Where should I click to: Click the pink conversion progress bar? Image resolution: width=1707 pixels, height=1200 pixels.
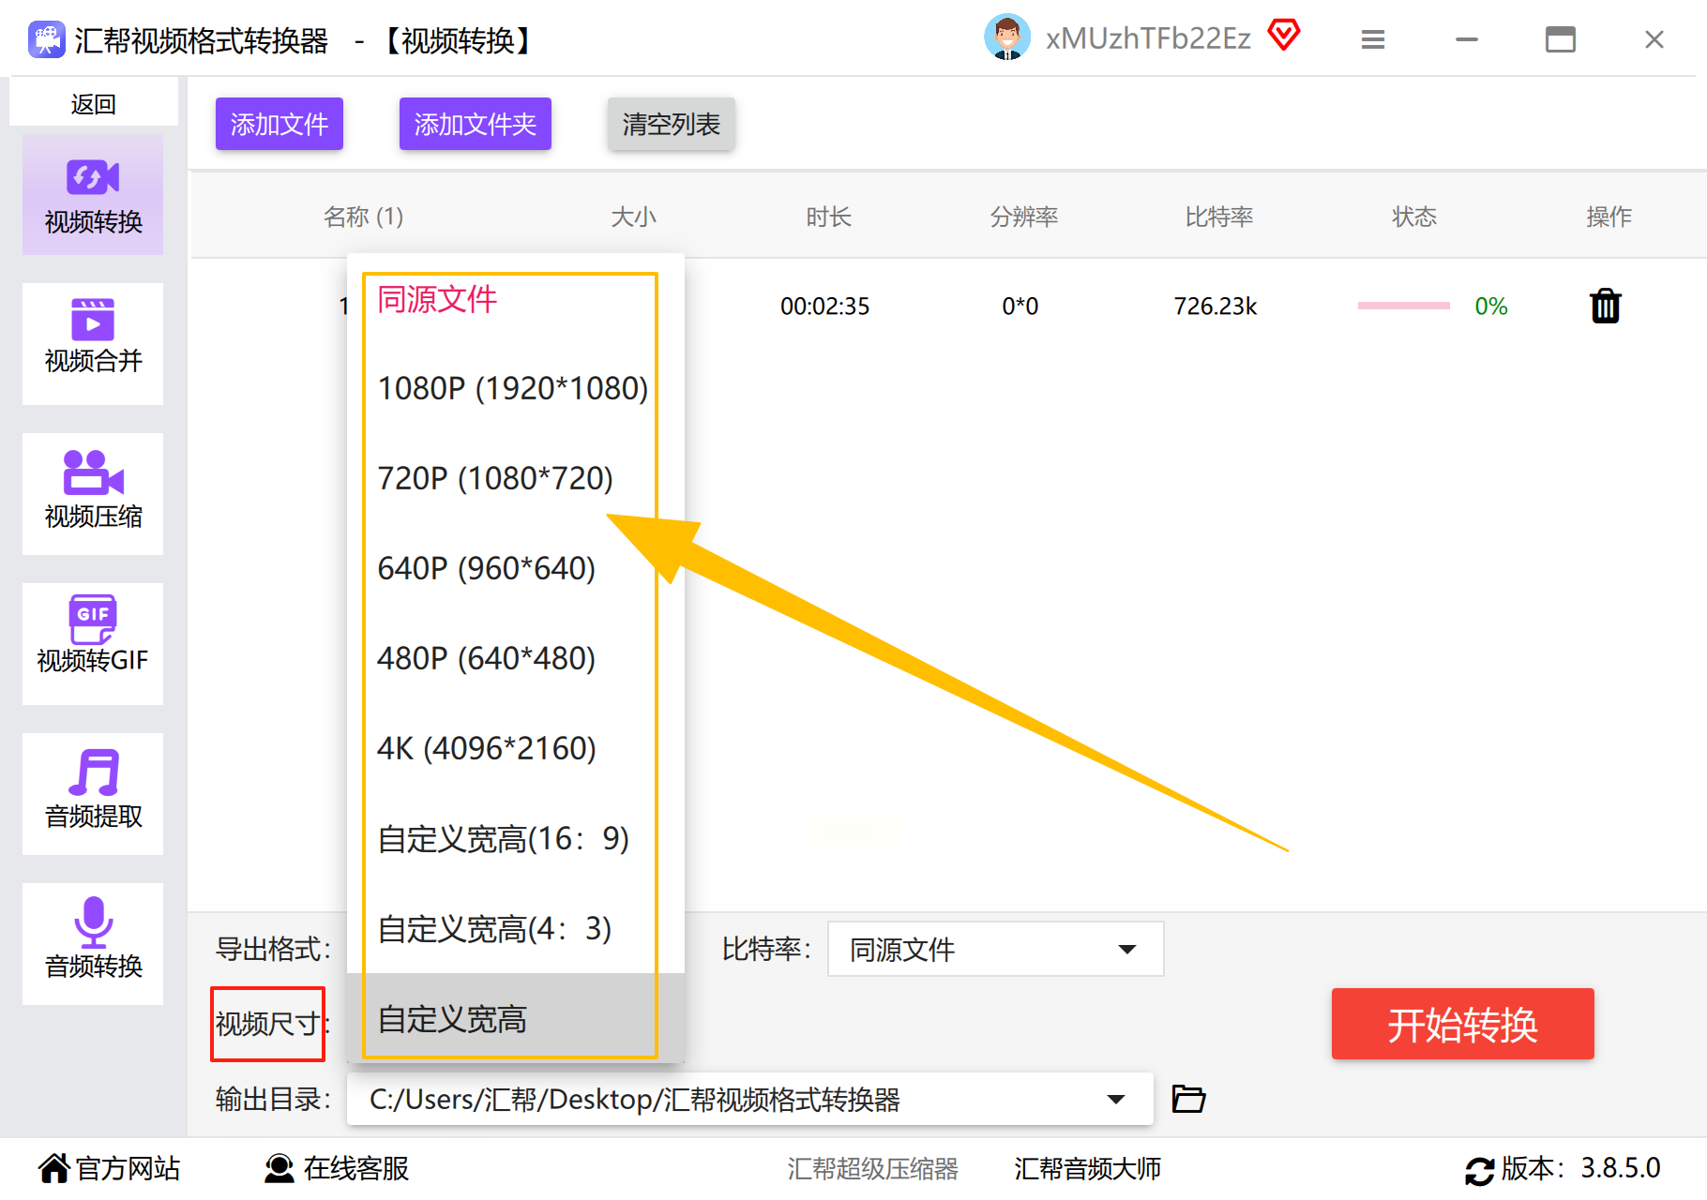(x=1403, y=306)
